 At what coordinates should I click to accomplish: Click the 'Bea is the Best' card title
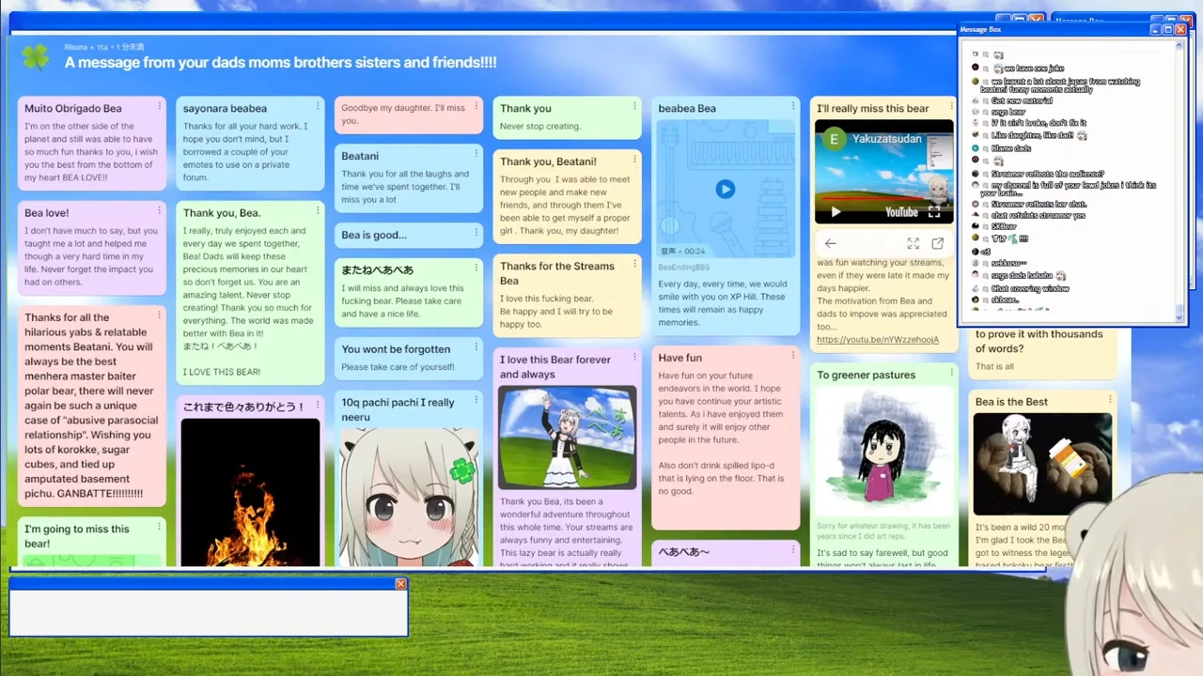(x=1011, y=402)
